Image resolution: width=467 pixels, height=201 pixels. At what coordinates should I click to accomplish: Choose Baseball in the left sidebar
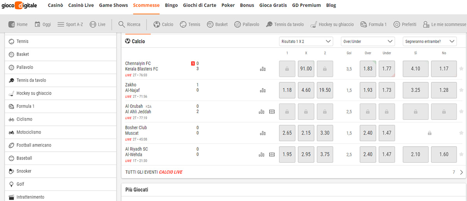[x=60, y=158]
